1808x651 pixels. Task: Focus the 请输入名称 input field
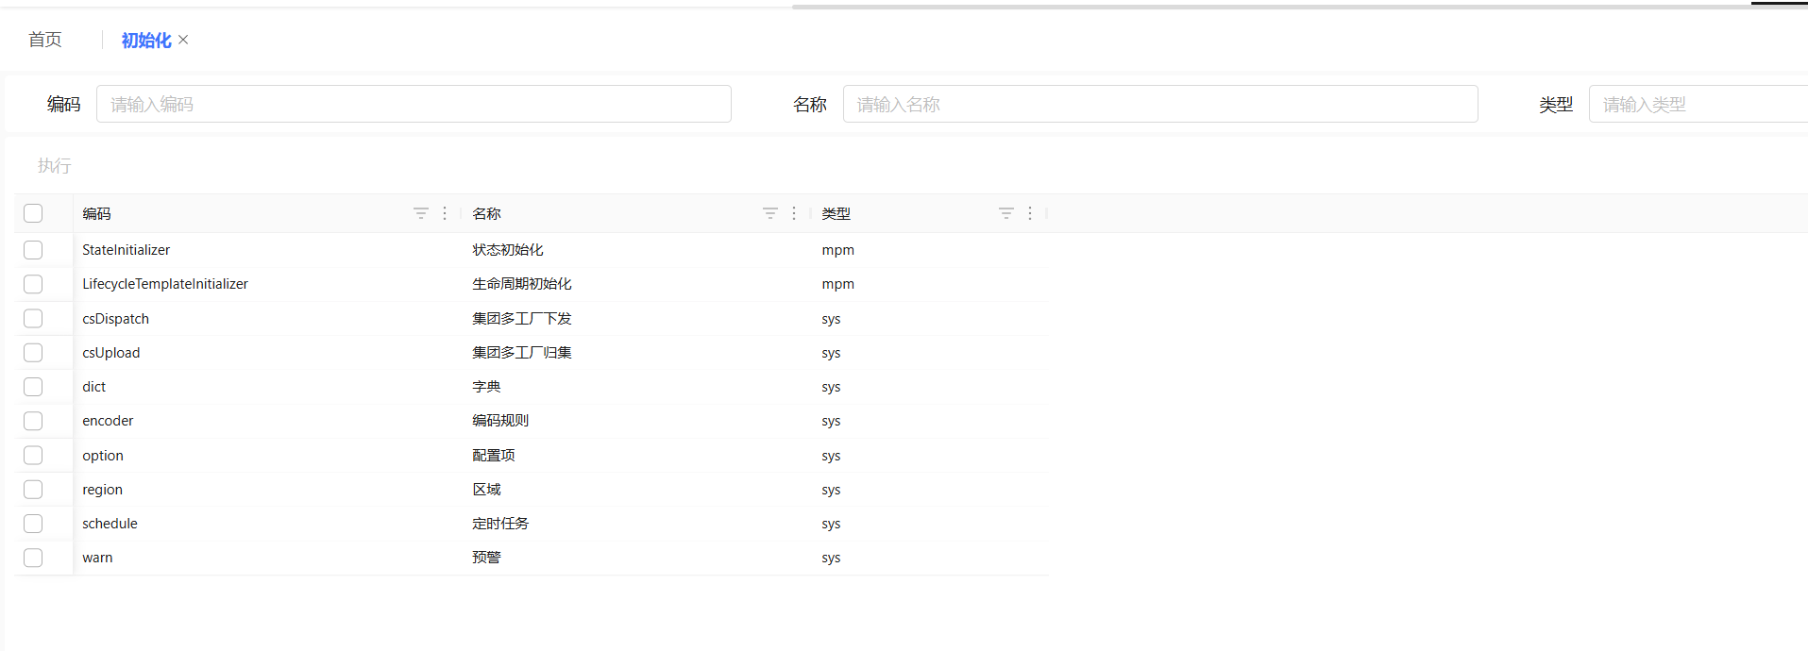1160,104
